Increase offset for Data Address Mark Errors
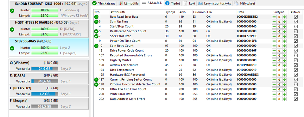Screen dimensions: 304x117 (284, 99)
